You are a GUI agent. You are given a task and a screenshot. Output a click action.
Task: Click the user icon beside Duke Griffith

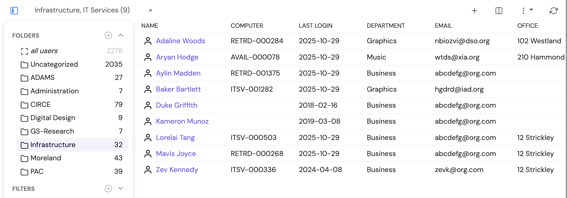(x=148, y=105)
